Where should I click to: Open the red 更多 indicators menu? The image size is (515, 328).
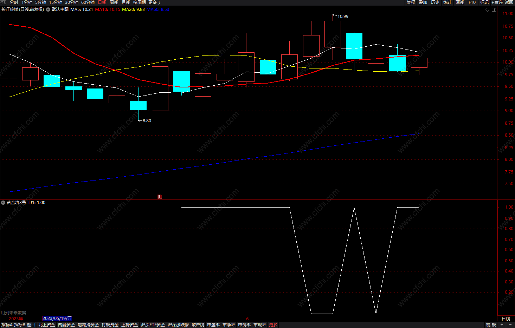click(273, 325)
